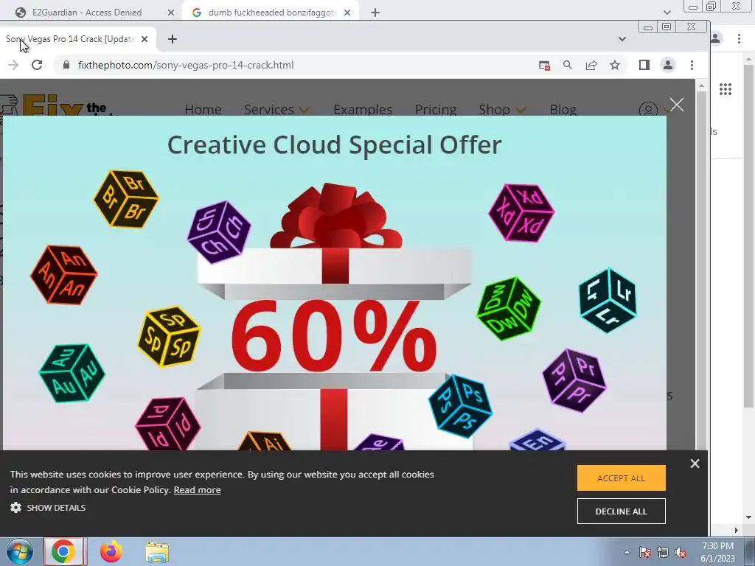The image size is (755, 566).
Task: Go to the Home menu item
Action: tap(203, 109)
